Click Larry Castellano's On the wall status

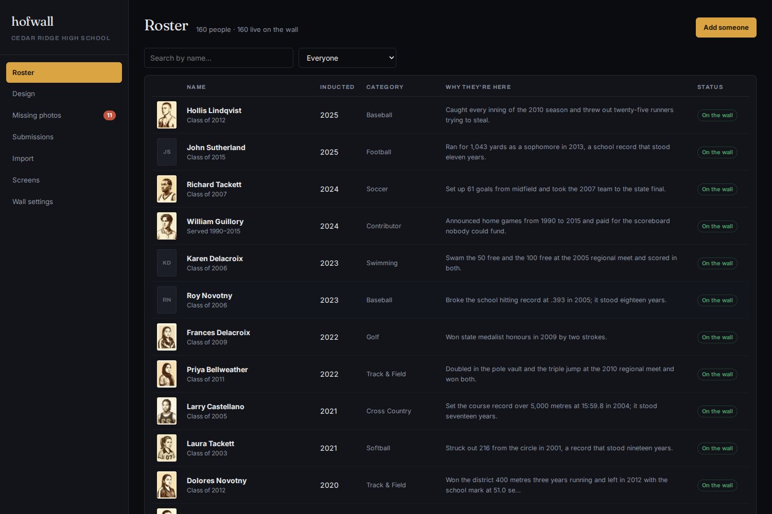pos(717,411)
